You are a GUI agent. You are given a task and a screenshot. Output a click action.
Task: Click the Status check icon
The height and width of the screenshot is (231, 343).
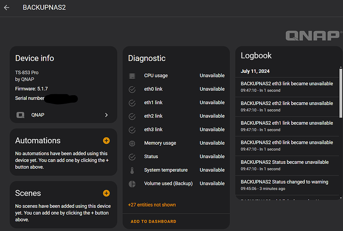coord(132,157)
